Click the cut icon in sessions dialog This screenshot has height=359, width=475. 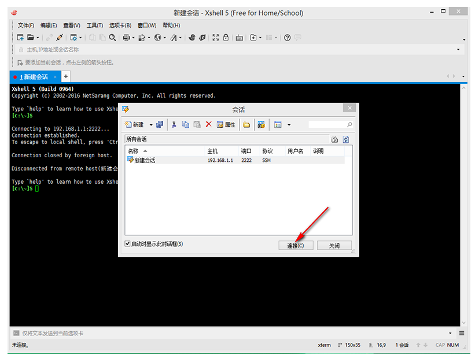174,125
